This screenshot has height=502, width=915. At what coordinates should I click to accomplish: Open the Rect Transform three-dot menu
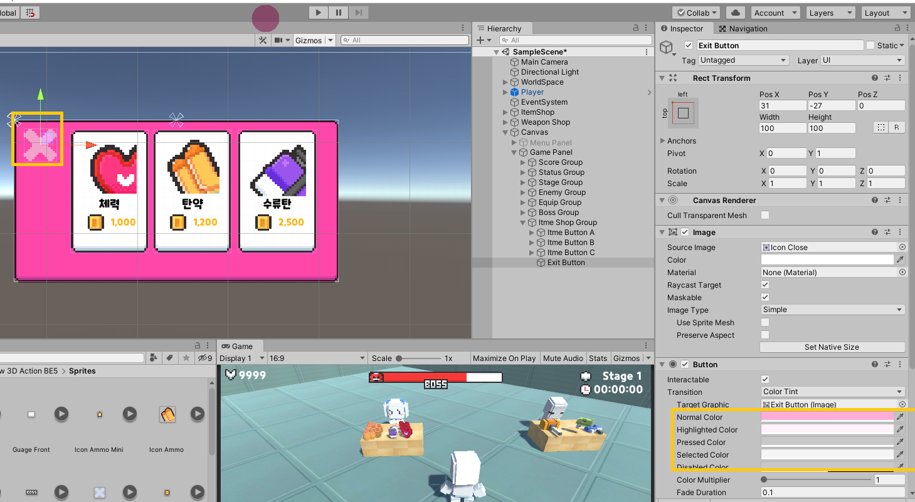(x=900, y=78)
